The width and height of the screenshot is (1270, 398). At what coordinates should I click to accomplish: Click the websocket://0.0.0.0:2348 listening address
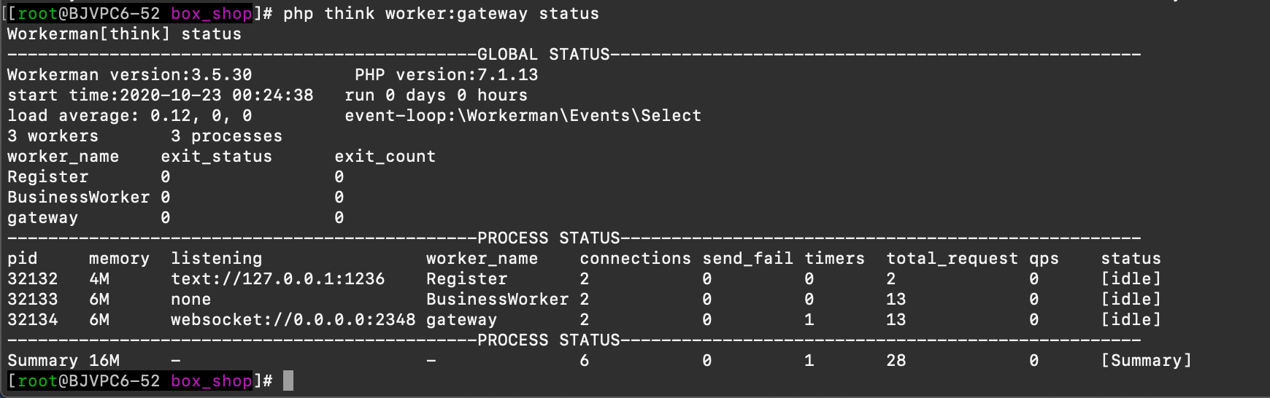(x=293, y=320)
